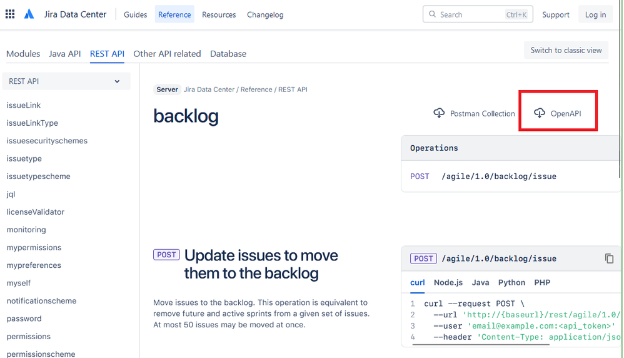Click the Switch to classic view button
The width and height of the screenshot is (624, 358).
click(x=566, y=50)
